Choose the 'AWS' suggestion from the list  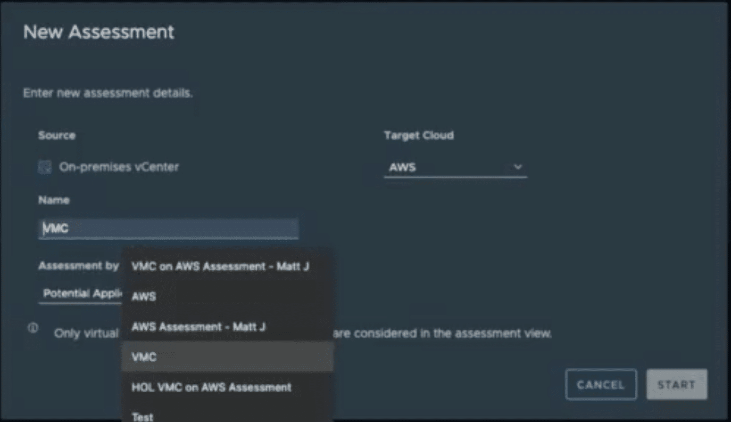pos(144,297)
